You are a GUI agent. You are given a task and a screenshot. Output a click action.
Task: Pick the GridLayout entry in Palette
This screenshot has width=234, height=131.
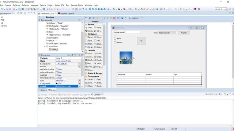click(98, 57)
